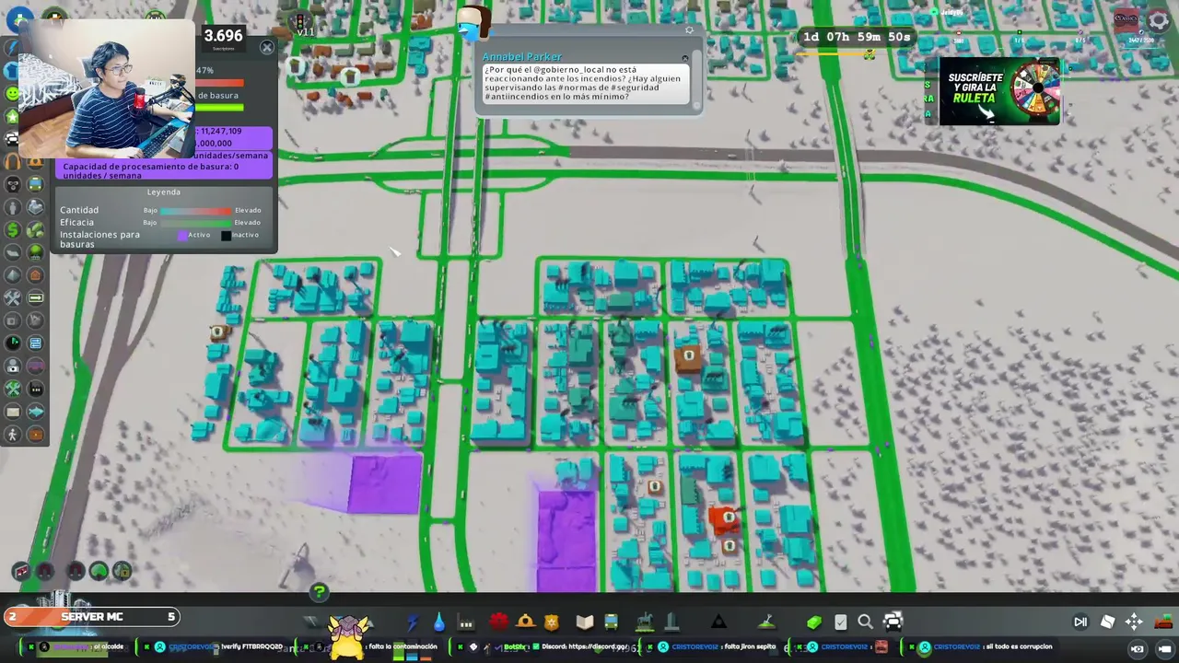
Task: Select the pedestrian walking info view
Action: coord(12,435)
